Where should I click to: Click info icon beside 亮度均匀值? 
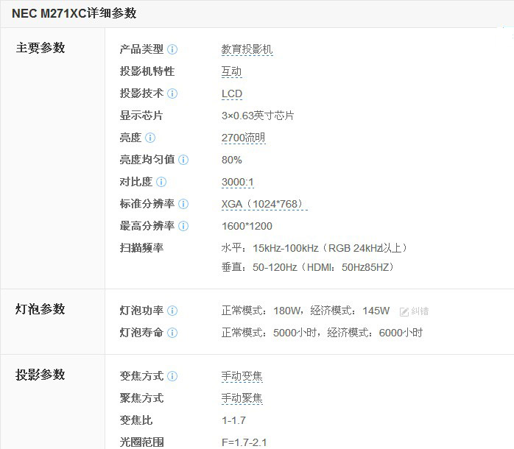pyautogui.click(x=183, y=160)
